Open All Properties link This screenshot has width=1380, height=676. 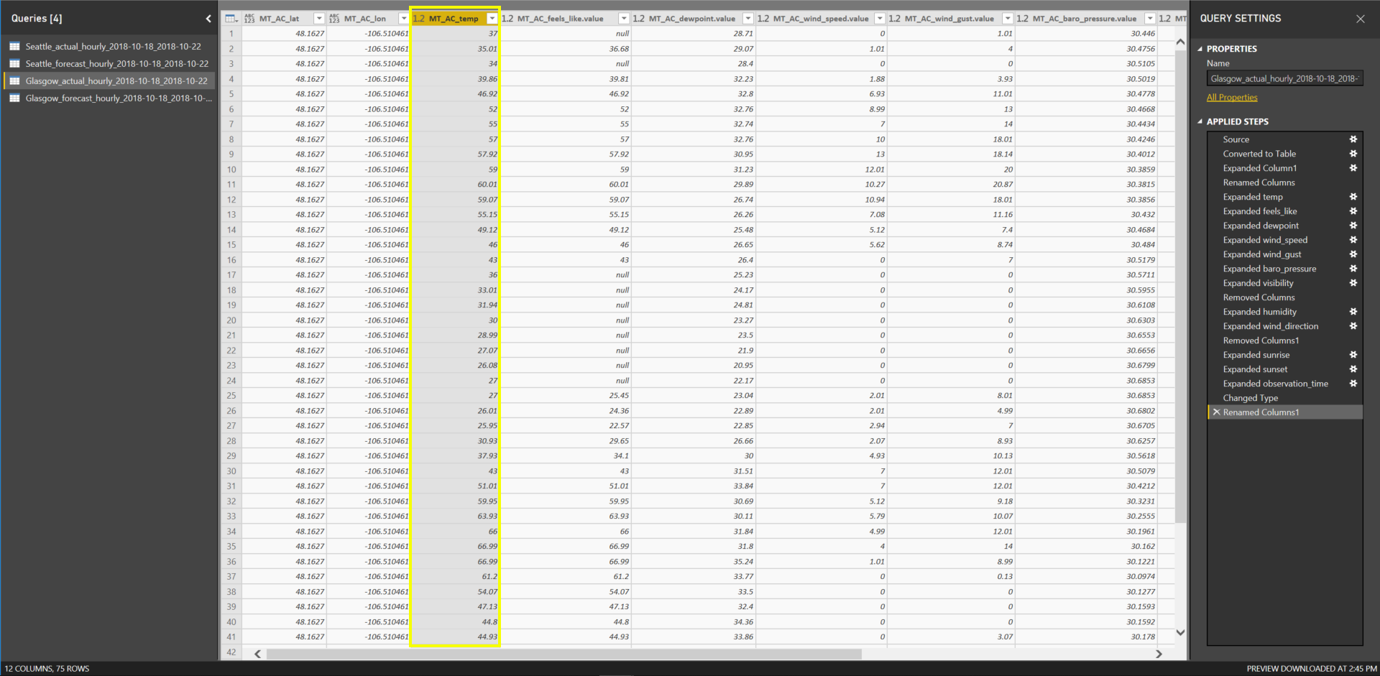(1232, 98)
